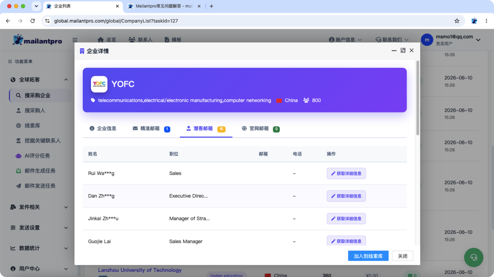
Task: Close the 企业详情 dialog with X
Action: [x=412, y=51]
